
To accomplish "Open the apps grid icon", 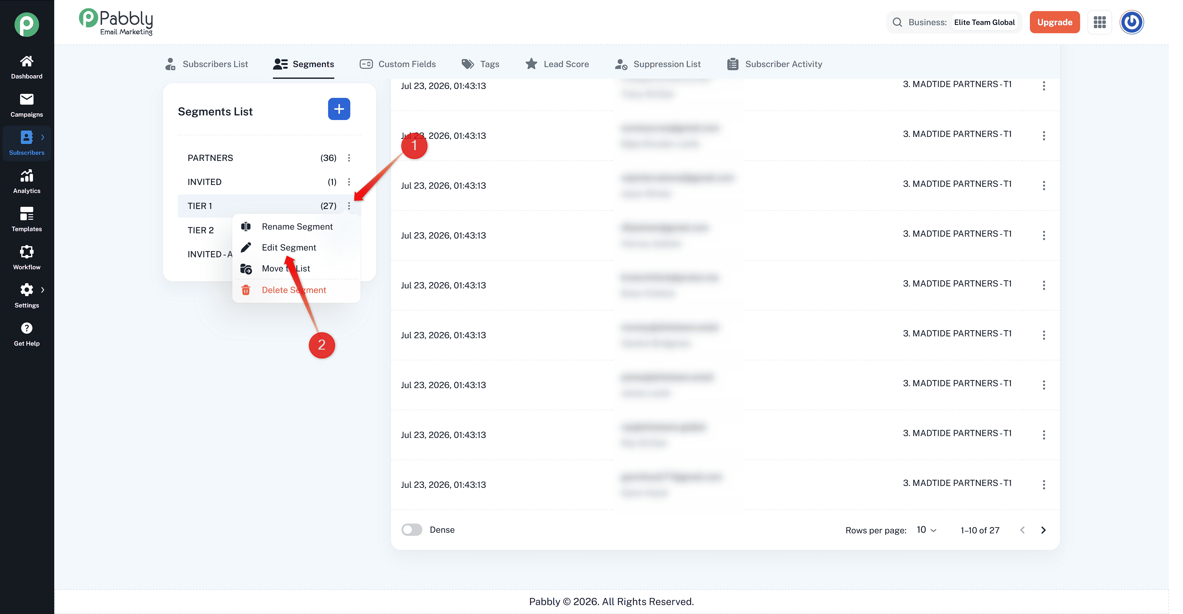I will 1100,22.
